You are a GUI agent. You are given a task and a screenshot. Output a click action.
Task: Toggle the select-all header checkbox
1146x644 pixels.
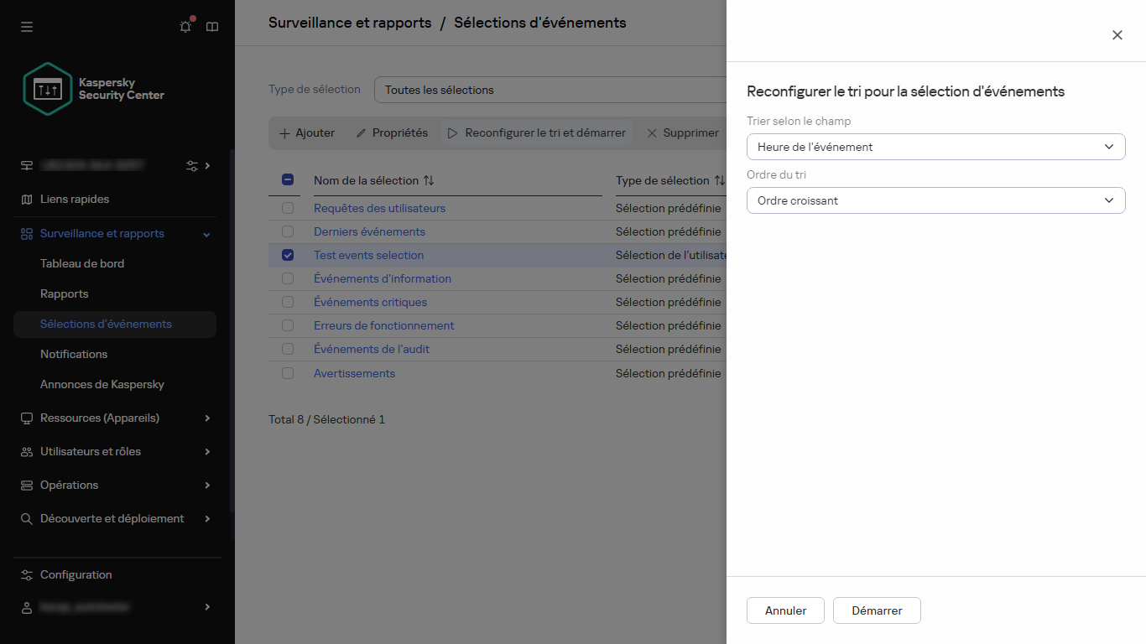(x=288, y=179)
